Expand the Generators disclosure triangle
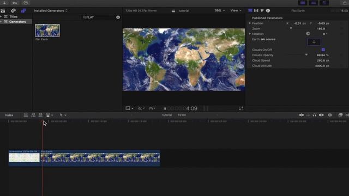Screen dimensions: 349x196 point(1,22)
